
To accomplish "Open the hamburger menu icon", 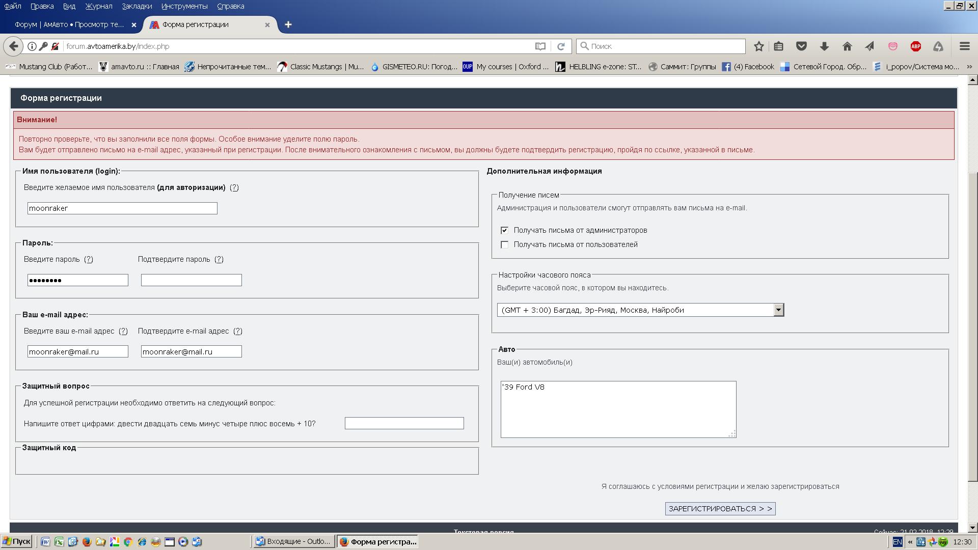I will (x=964, y=46).
